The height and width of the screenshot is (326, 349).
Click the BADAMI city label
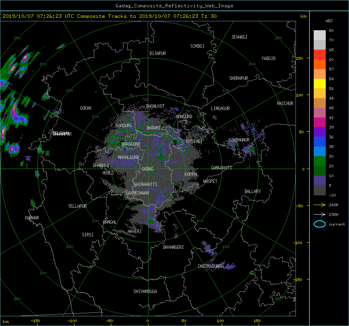coord(154,128)
